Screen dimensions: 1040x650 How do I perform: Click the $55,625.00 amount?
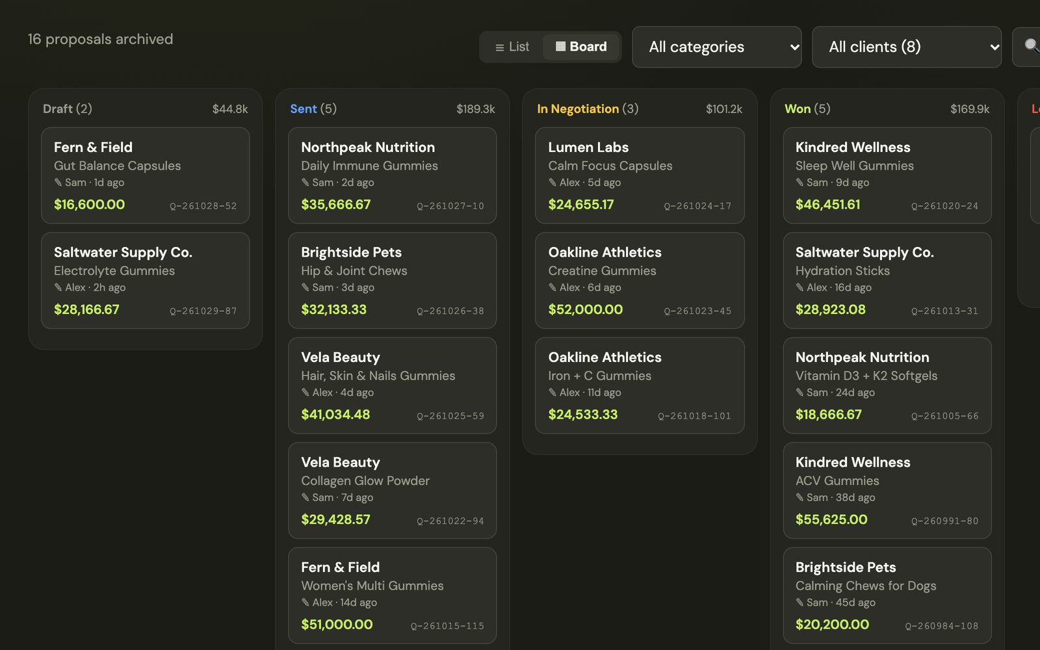831,520
